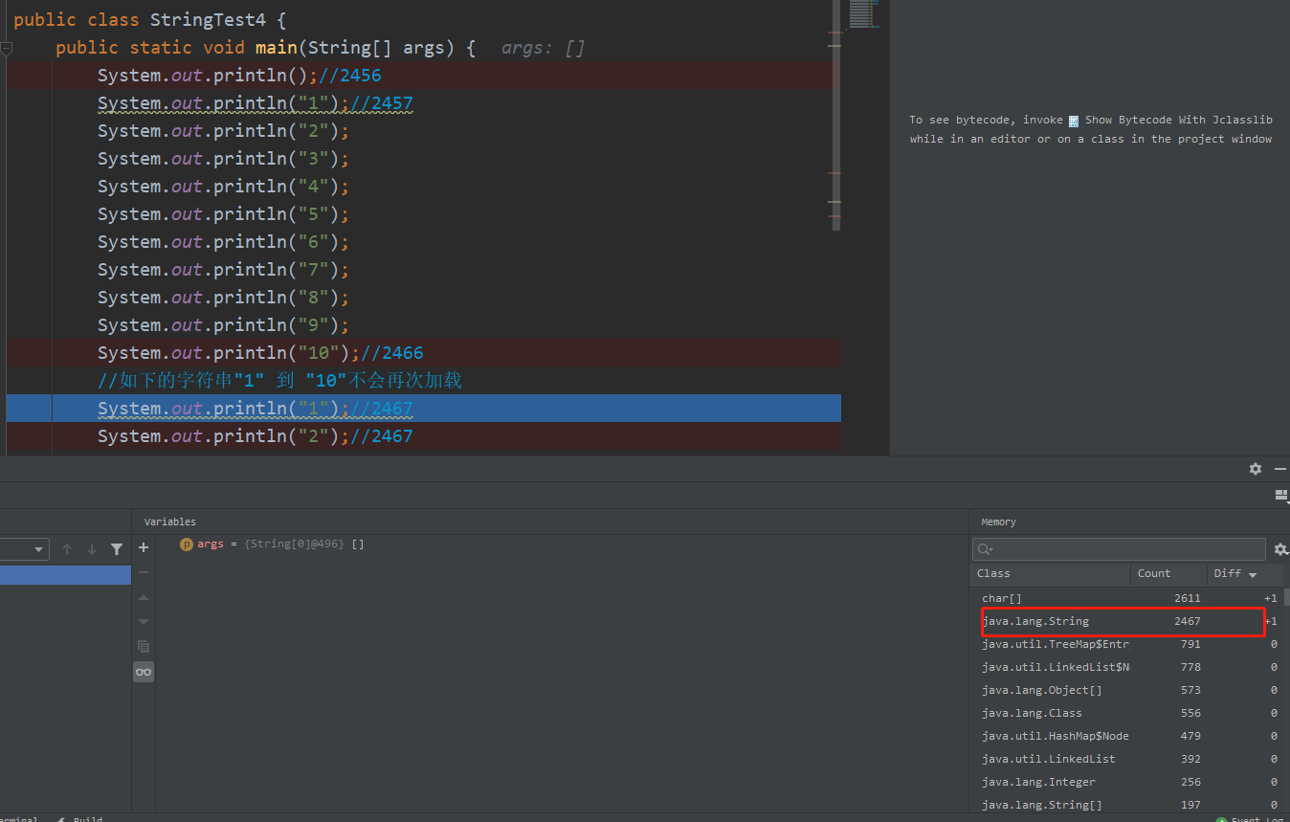The width and height of the screenshot is (1290, 822).
Task: Move the watch up with the triangle icon
Action: [144, 597]
